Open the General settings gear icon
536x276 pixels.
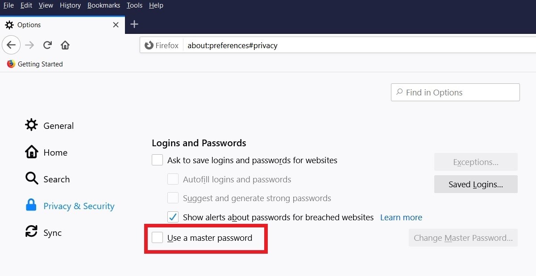tap(31, 125)
